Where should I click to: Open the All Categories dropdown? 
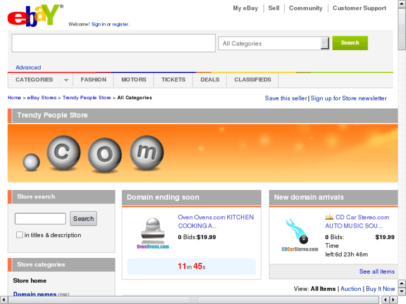[274, 43]
